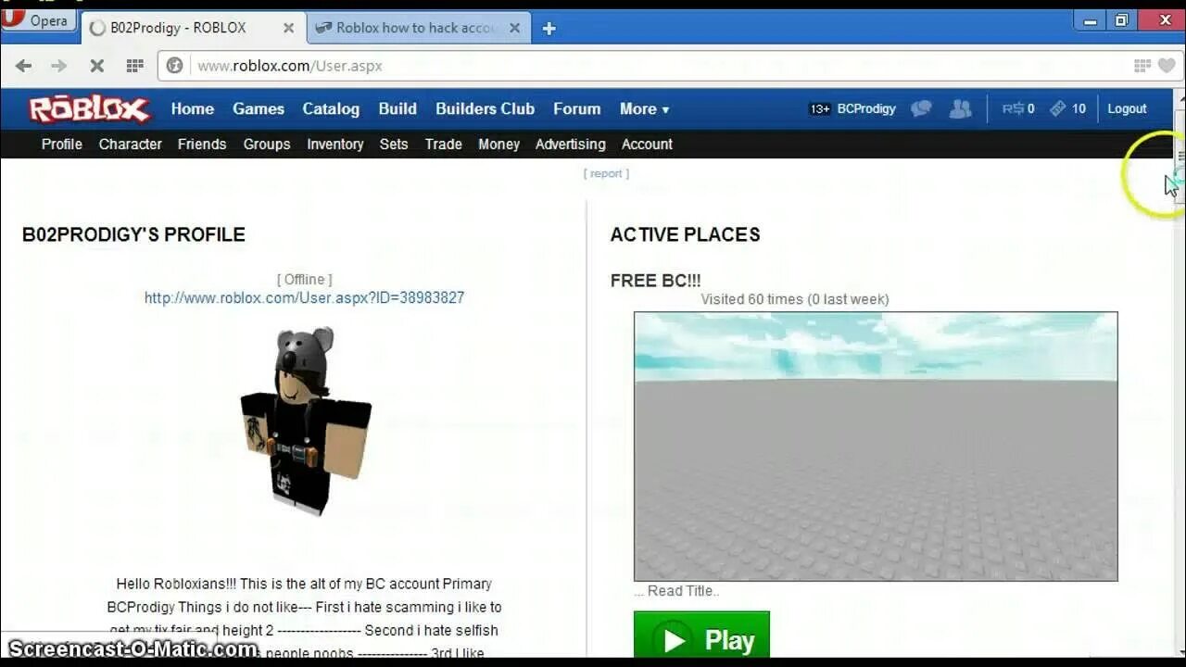Open the Inventory sub-menu item
1186x667 pixels.
[x=335, y=145]
